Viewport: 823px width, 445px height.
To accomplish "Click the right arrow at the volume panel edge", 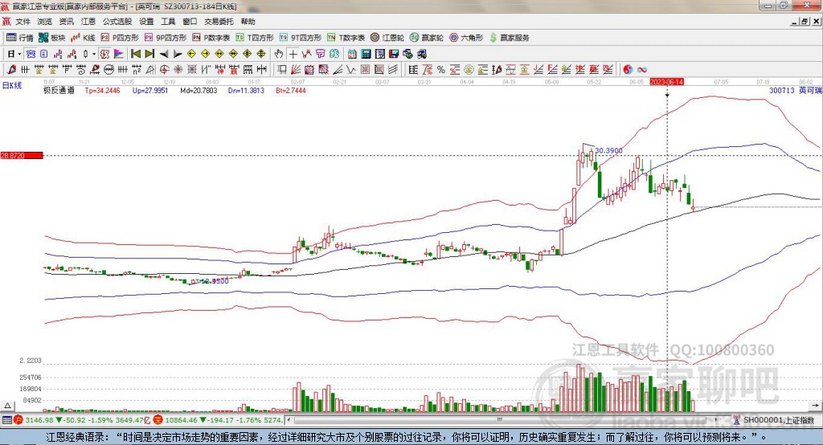I will coord(815,405).
